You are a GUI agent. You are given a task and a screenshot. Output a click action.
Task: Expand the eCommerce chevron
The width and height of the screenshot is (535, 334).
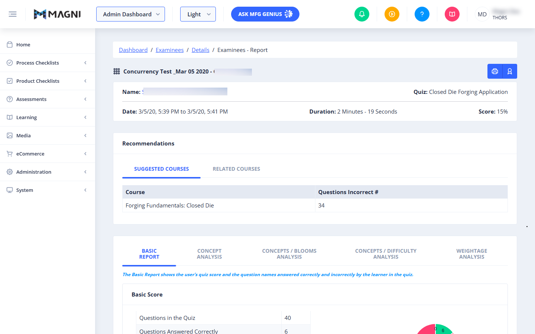[85, 154]
